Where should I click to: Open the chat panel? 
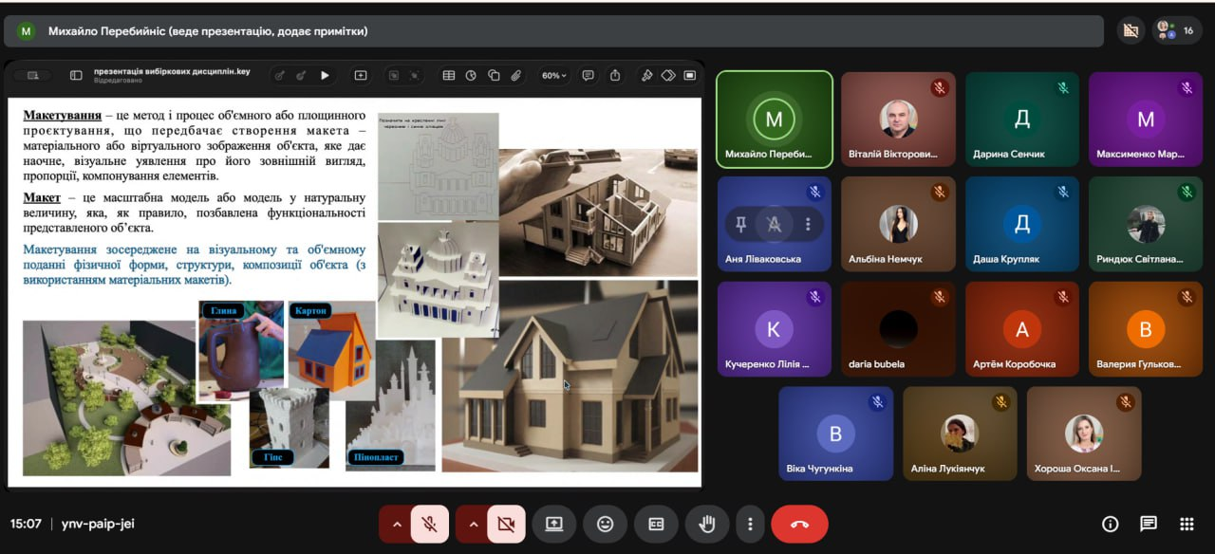(x=1149, y=524)
